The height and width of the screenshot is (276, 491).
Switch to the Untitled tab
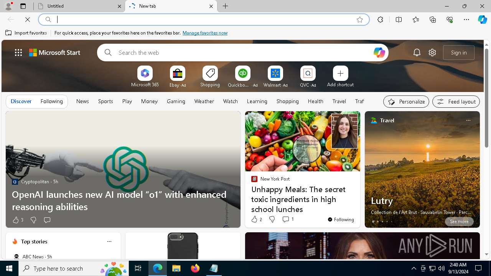[79, 6]
